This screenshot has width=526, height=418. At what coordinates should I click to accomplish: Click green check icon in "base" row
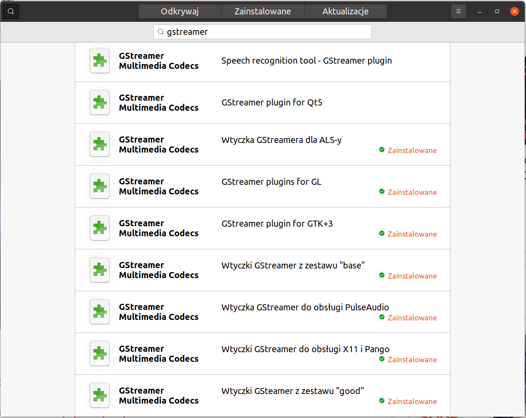(x=382, y=275)
